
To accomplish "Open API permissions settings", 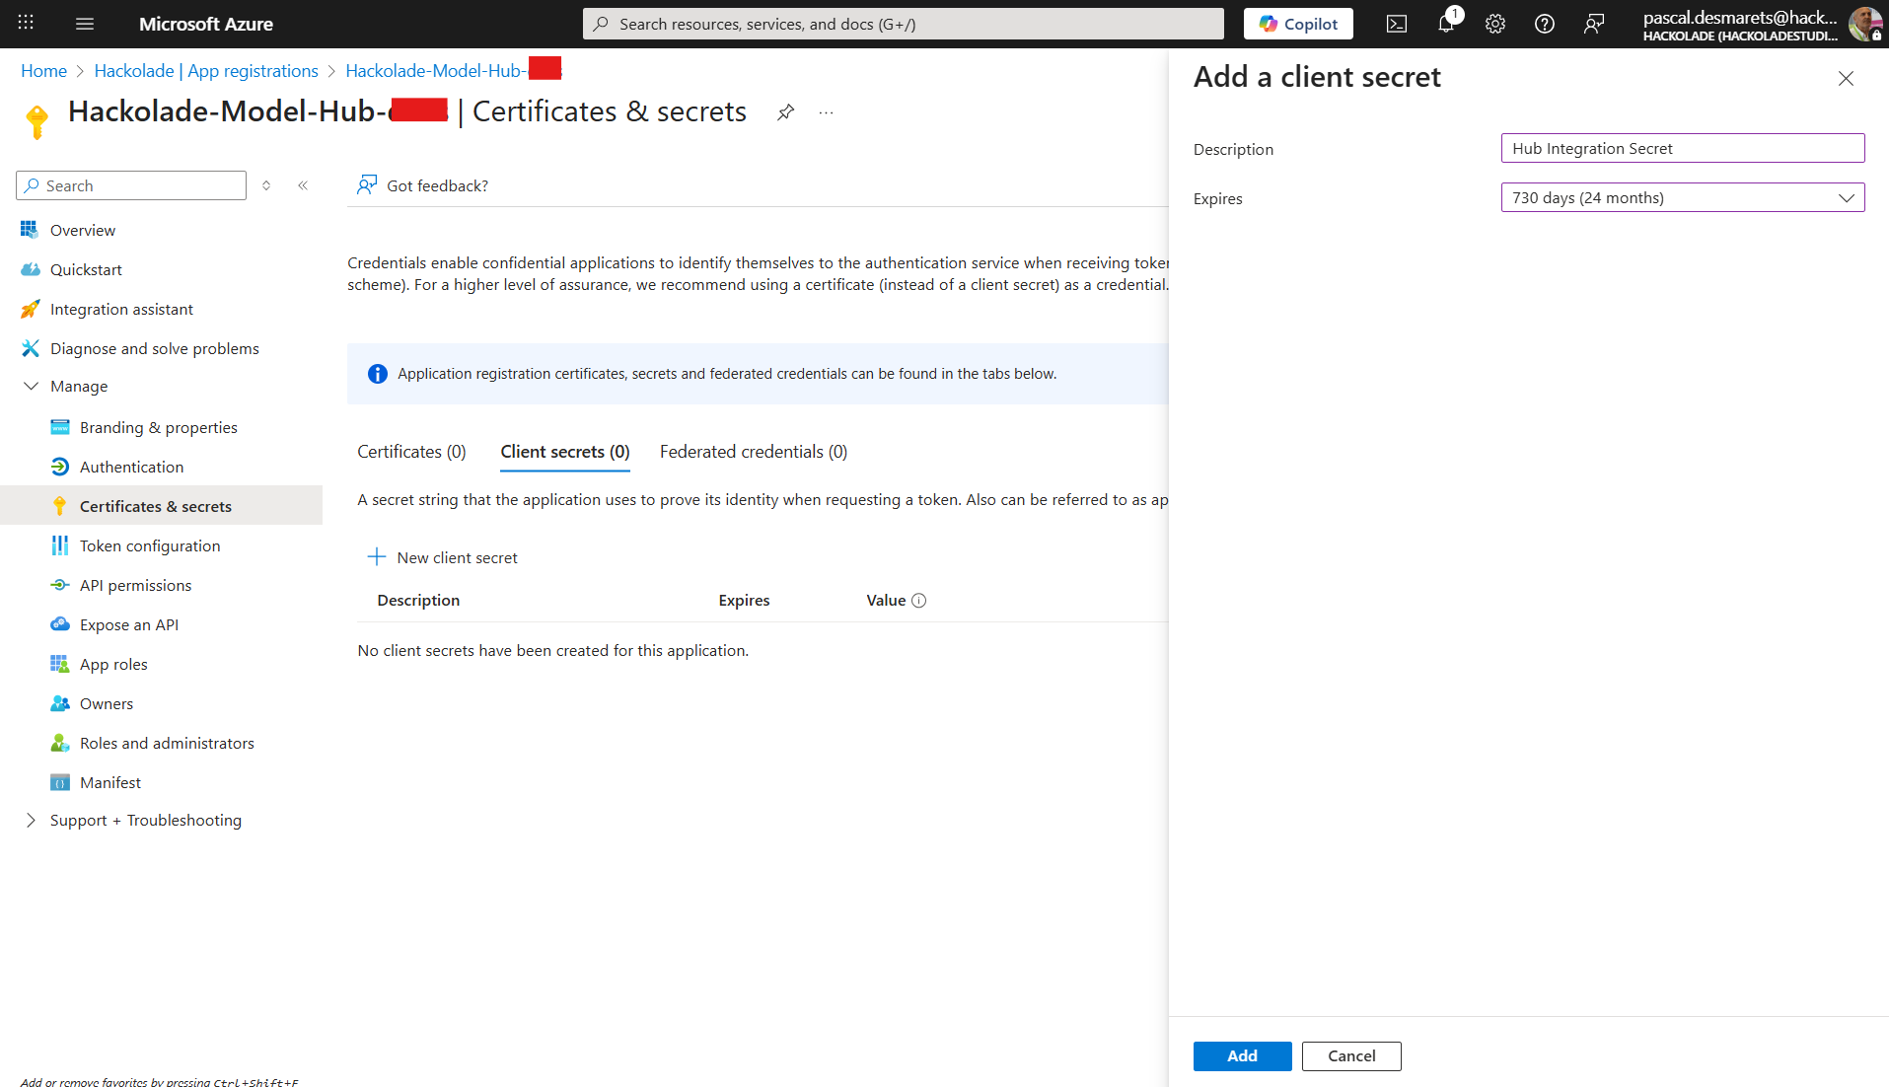I will (135, 584).
